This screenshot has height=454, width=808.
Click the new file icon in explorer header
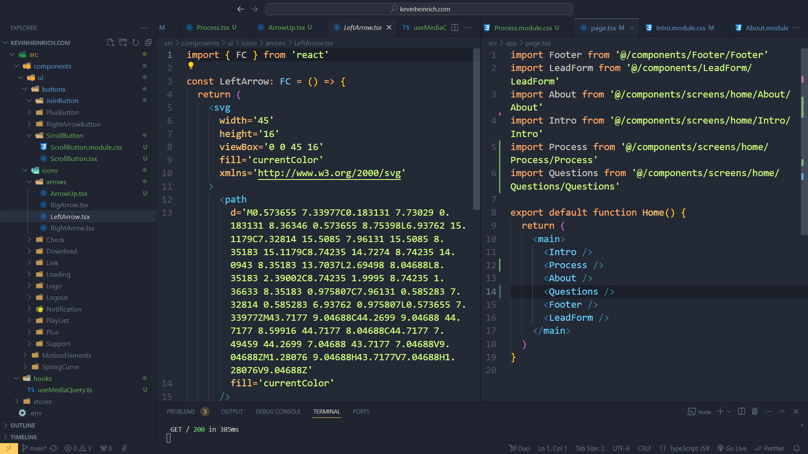110,43
